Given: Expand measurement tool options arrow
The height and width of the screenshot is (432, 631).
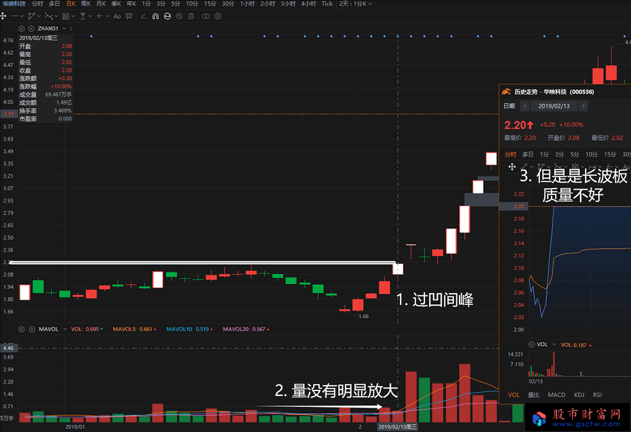Looking at the screenshot, I should 73,16.
